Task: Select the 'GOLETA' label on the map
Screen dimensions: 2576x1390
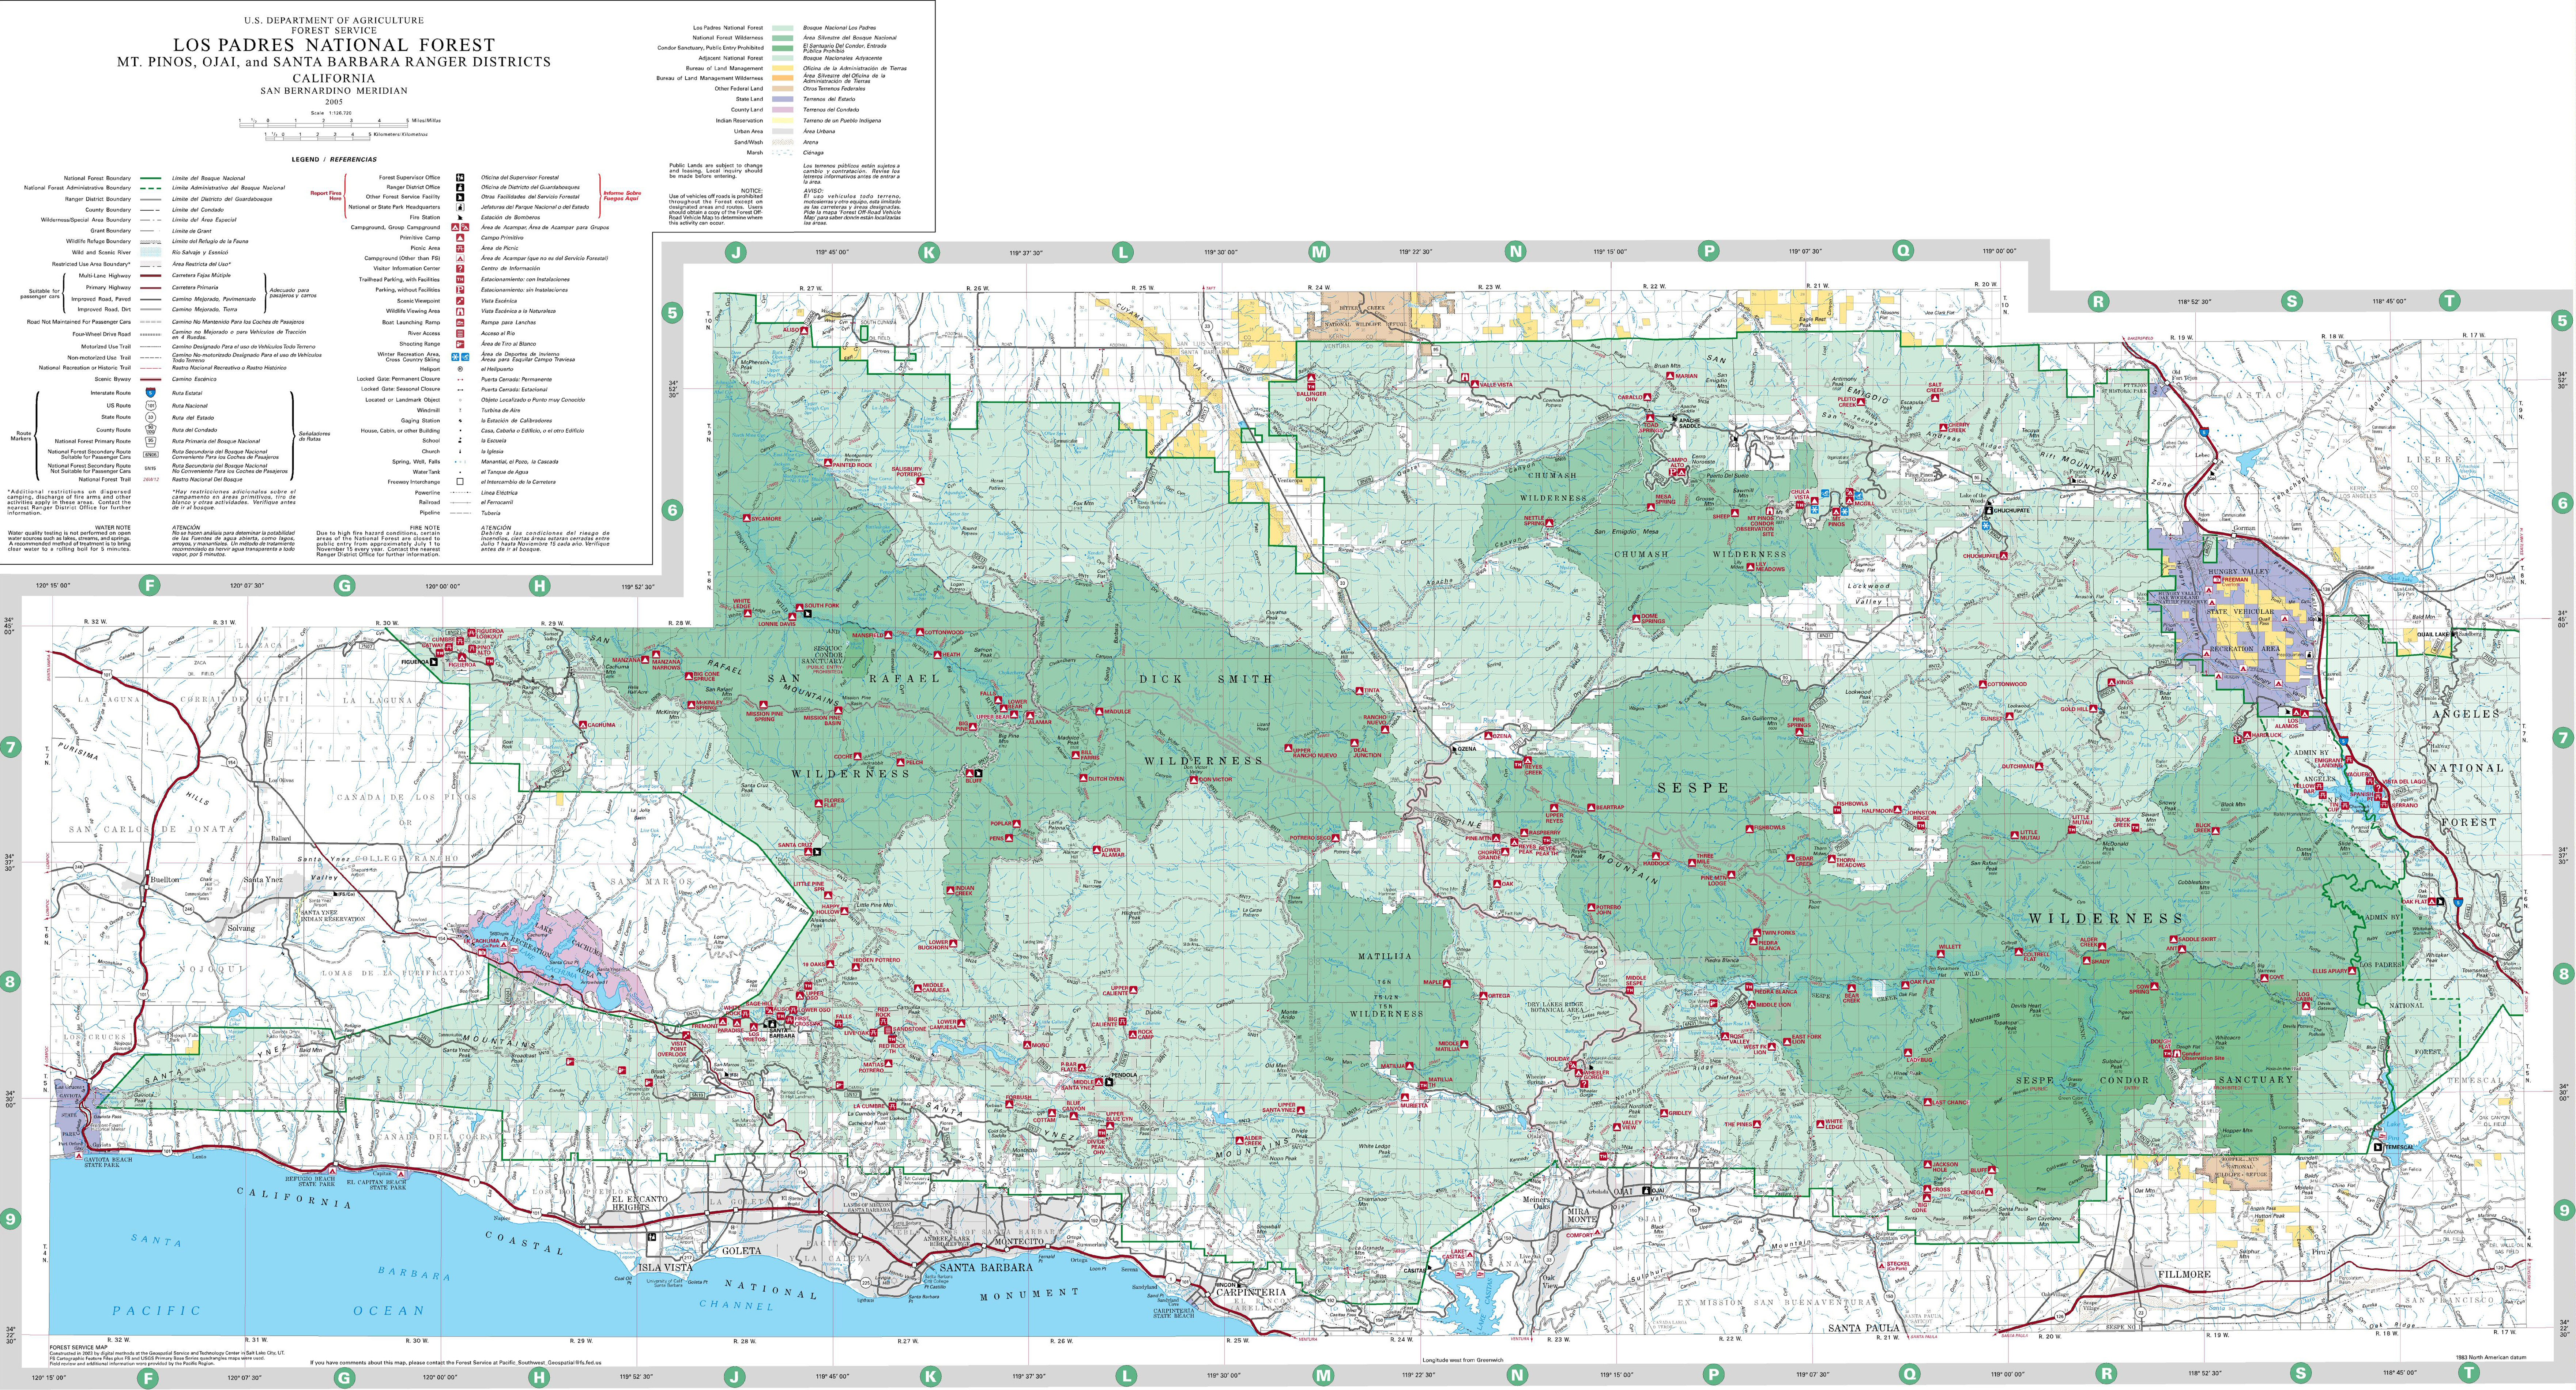Action: coord(742,1251)
